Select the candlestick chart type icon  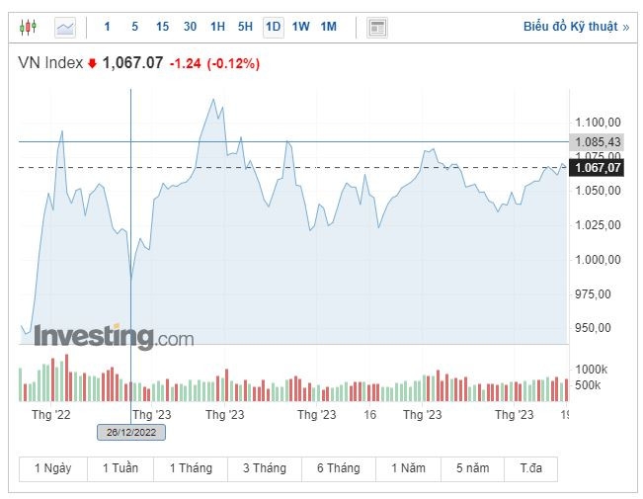pyautogui.click(x=28, y=27)
